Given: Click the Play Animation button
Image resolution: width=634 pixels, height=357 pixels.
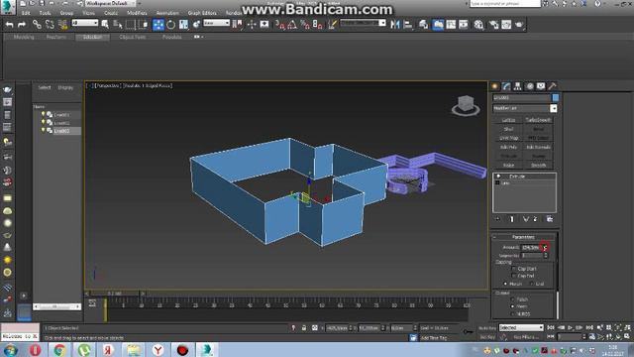Looking at the screenshot, I should pos(571,327).
